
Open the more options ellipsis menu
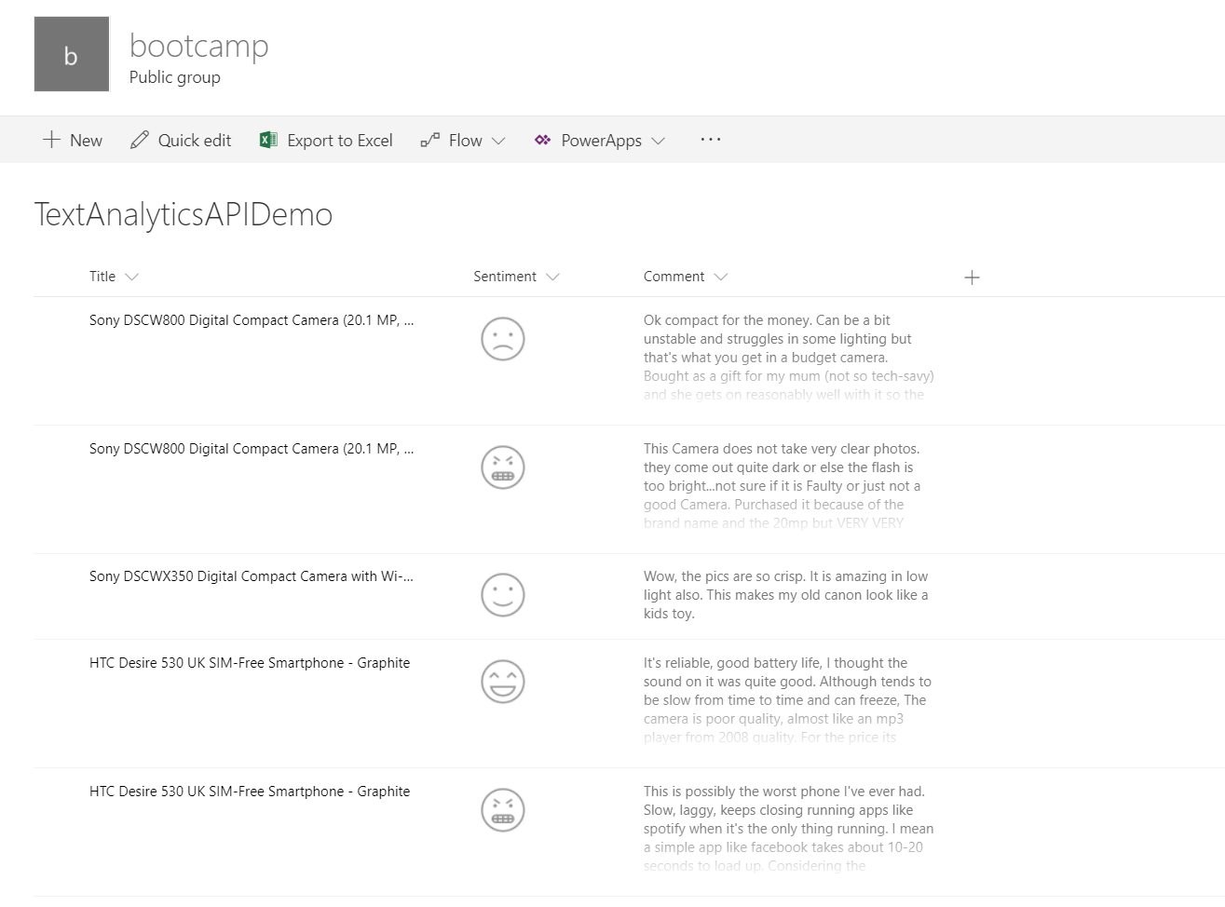pos(711,140)
